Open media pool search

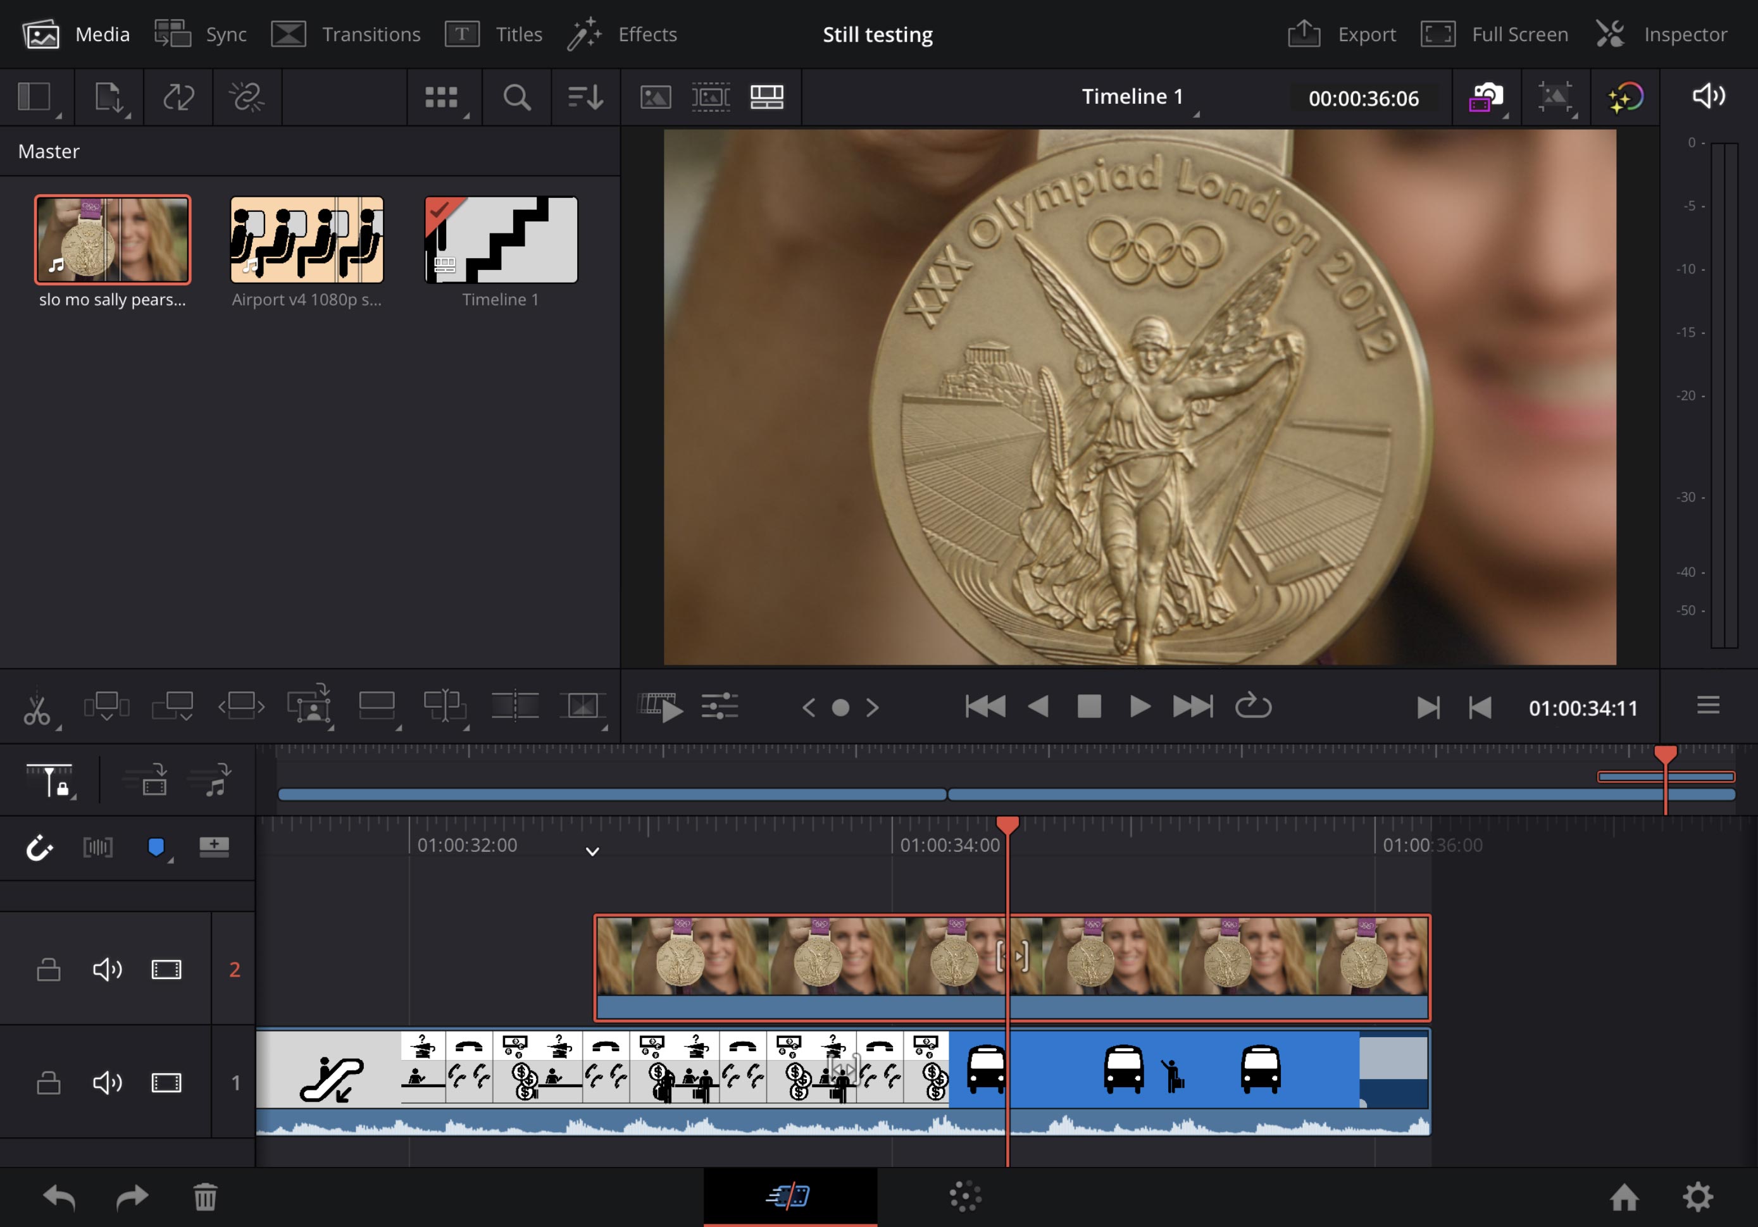[x=517, y=97]
